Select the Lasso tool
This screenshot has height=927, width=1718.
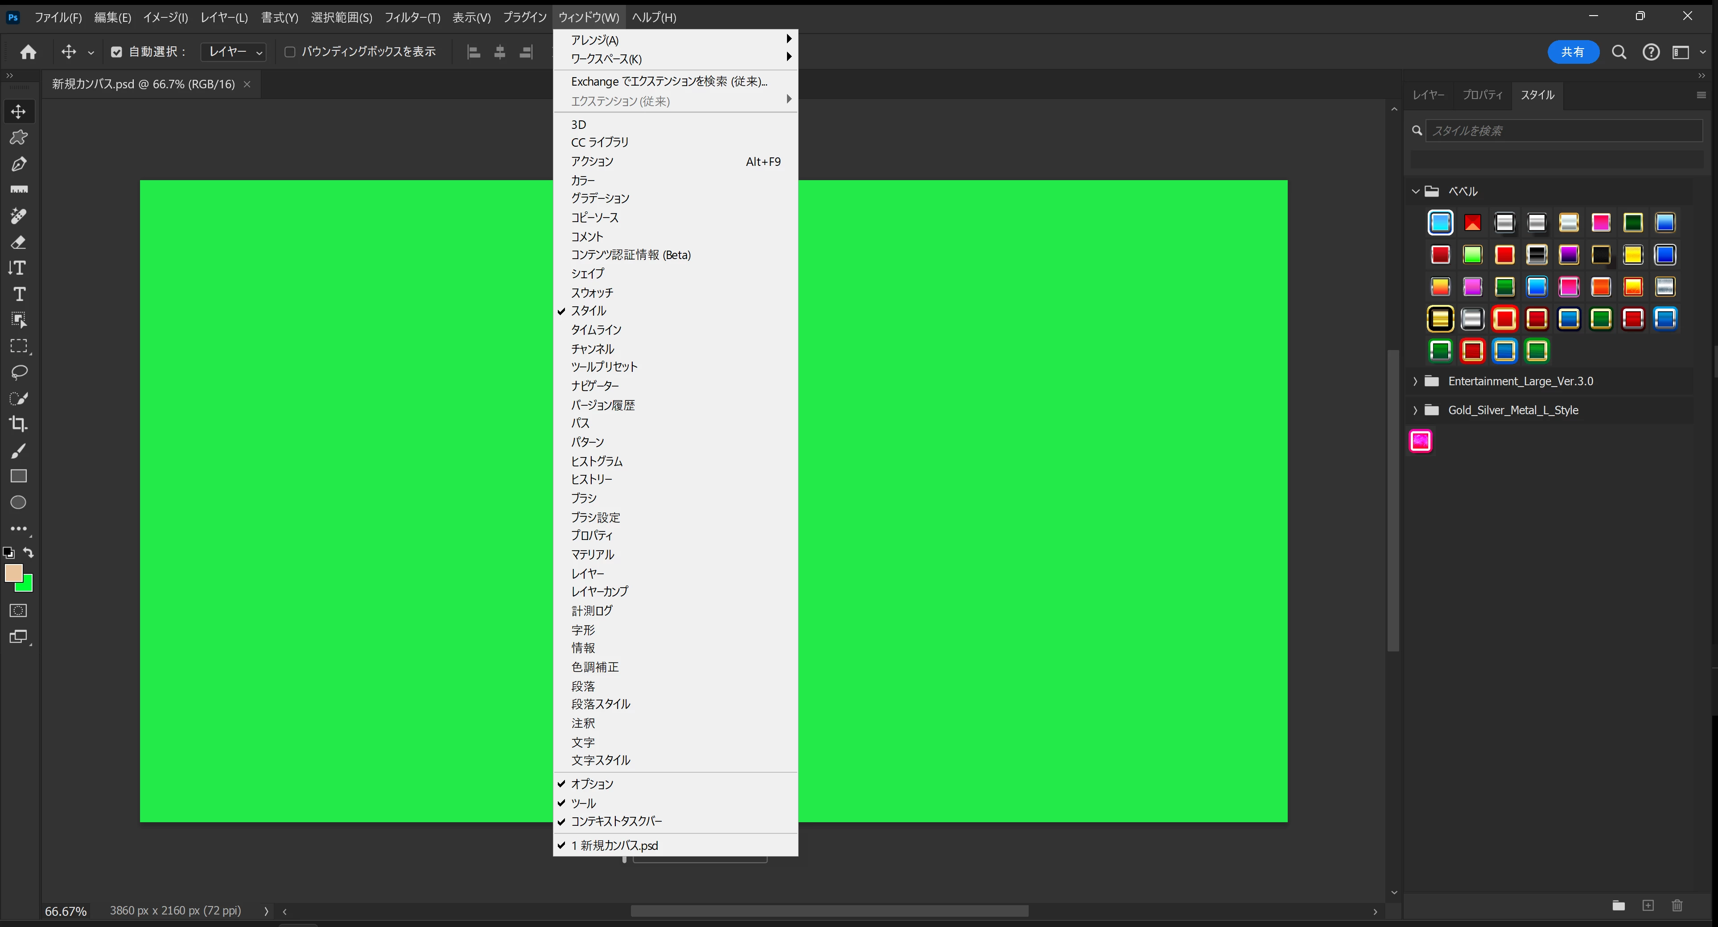pyautogui.click(x=19, y=372)
